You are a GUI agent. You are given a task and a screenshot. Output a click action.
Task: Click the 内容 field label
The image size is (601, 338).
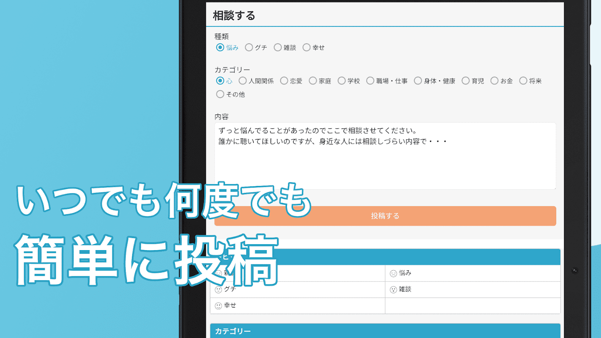[x=221, y=117]
